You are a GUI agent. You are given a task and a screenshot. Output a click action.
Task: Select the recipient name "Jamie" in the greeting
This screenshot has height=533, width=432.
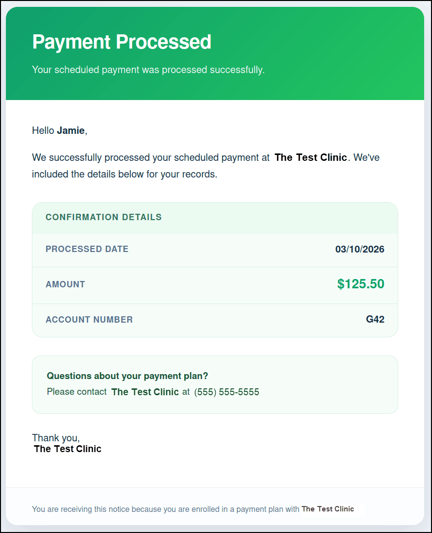(71, 130)
